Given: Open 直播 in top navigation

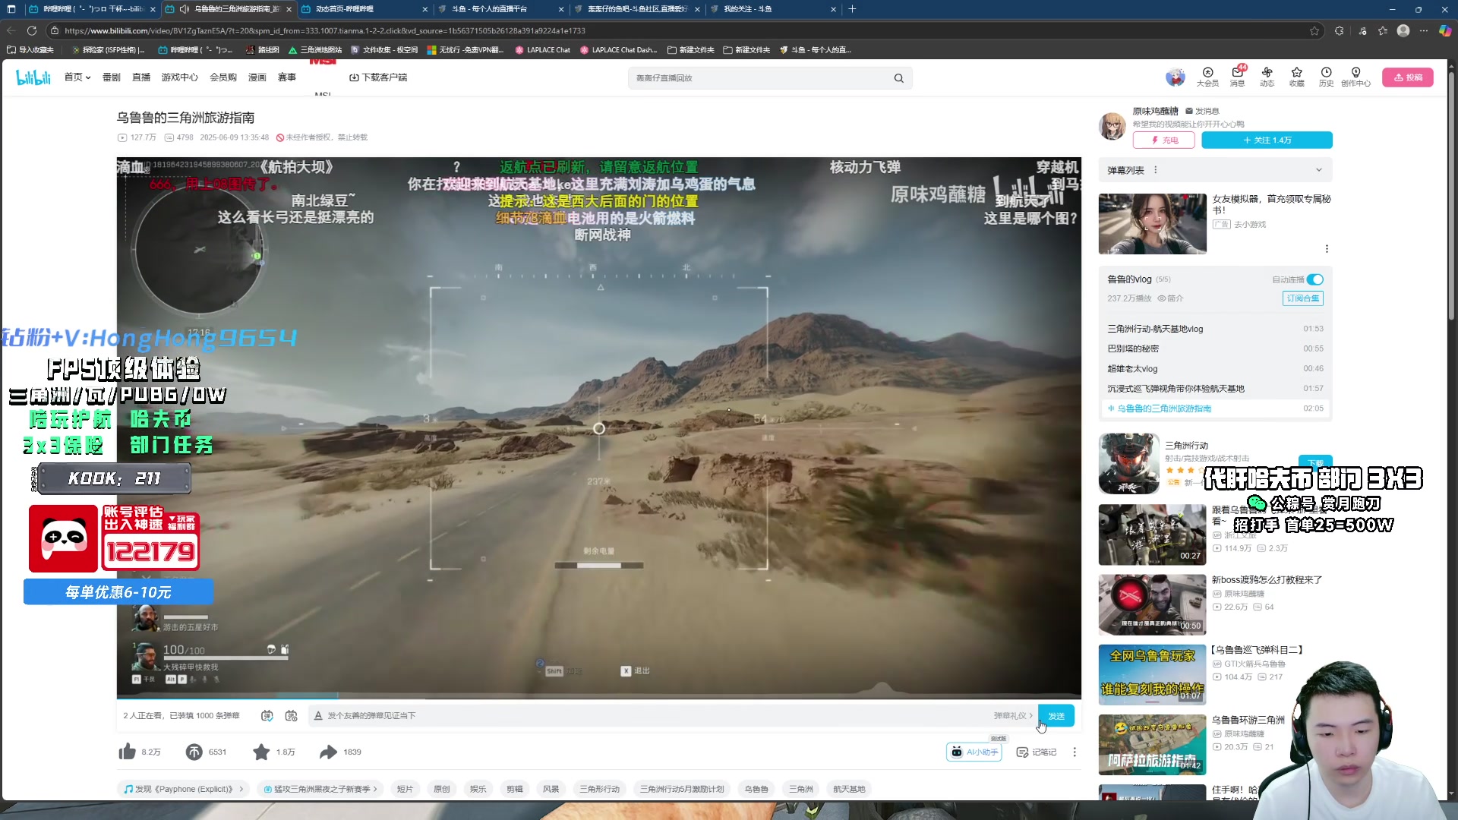Looking at the screenshot, I should (141, 77).
